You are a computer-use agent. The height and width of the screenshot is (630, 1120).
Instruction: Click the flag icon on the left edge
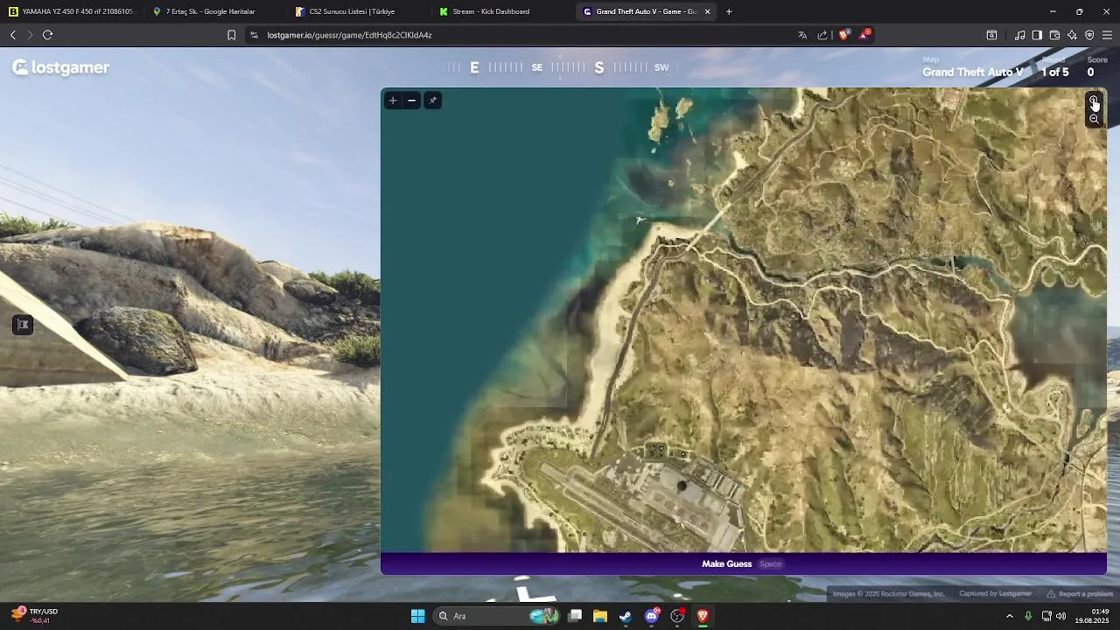[x=23, y=325]
